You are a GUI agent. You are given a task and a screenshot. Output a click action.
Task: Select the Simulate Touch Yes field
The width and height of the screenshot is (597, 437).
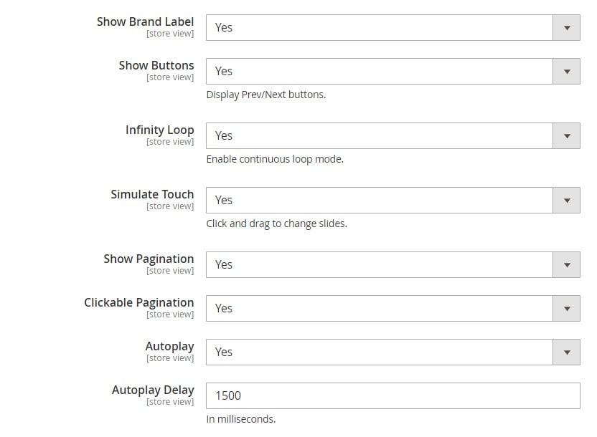point(393,201)
